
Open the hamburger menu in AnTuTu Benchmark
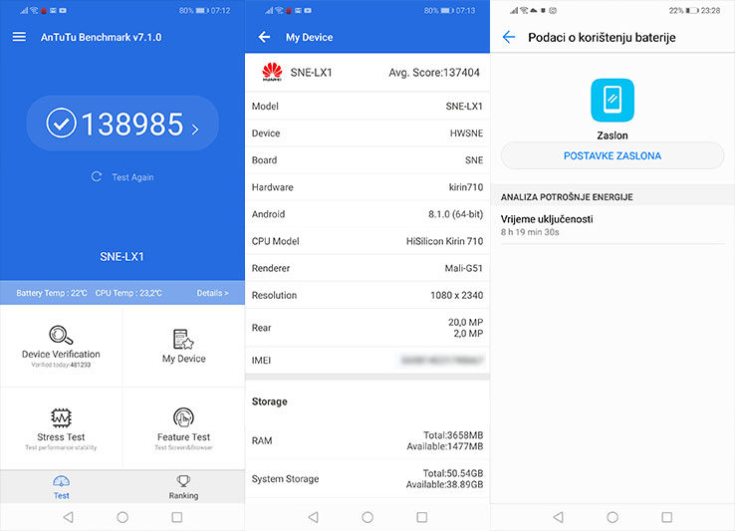tap(19, 37)
